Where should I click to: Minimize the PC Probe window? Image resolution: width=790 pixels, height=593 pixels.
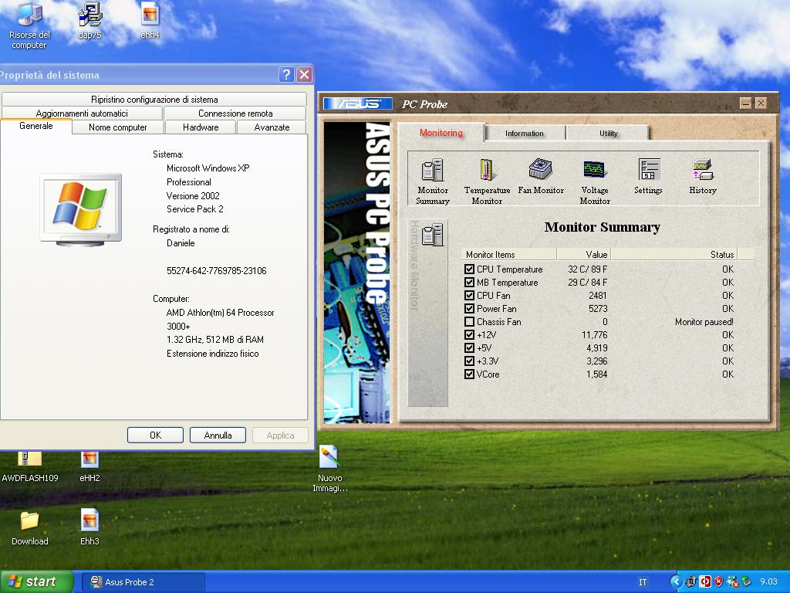point(746,103)
